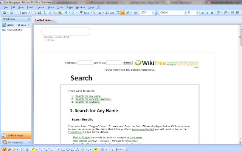Click the First Name field in clipped page
242x151 pixels.
[x=85, y=63]
